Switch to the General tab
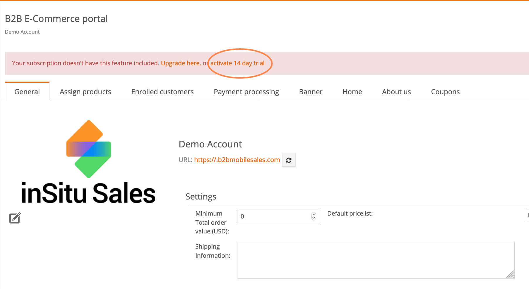529x289 pixels. point(27,92)
